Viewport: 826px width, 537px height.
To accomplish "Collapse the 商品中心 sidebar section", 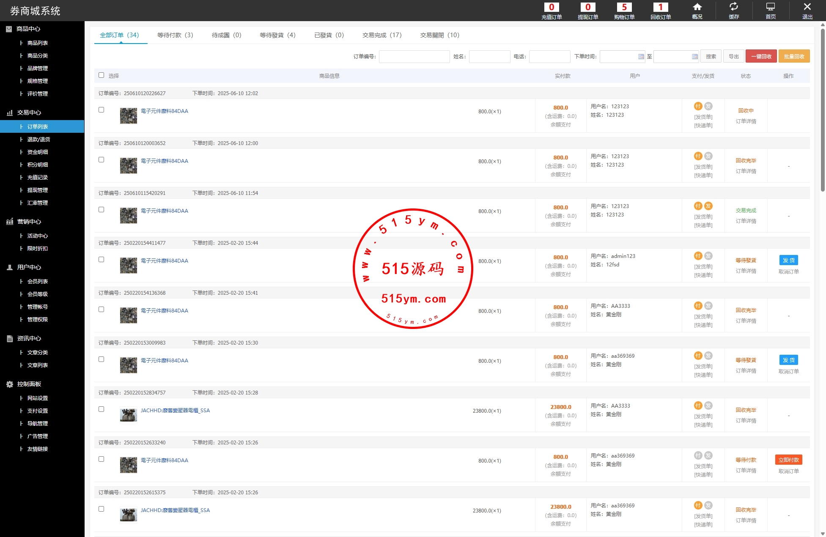I will (x=28, y=29).
